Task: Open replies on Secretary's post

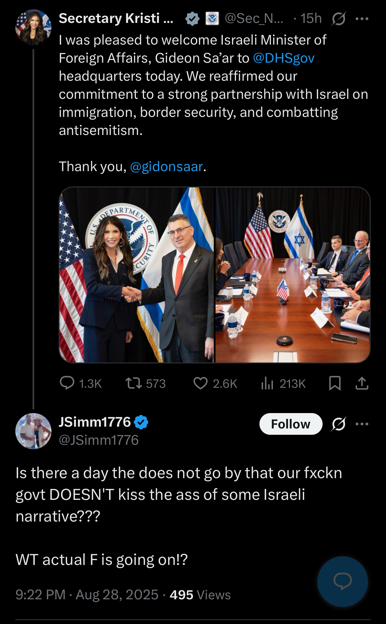Action: point(67,383)
